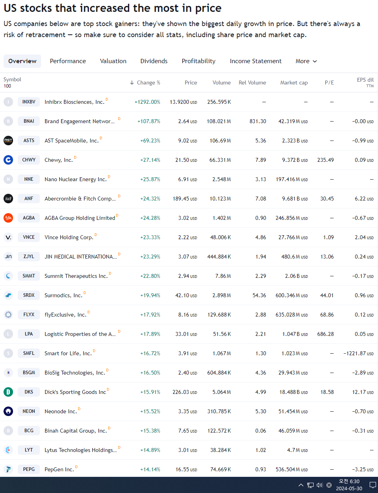Screen dimensions: 378x493
Task: Click the BNAI company logo icon
Action: pos(8,121)
